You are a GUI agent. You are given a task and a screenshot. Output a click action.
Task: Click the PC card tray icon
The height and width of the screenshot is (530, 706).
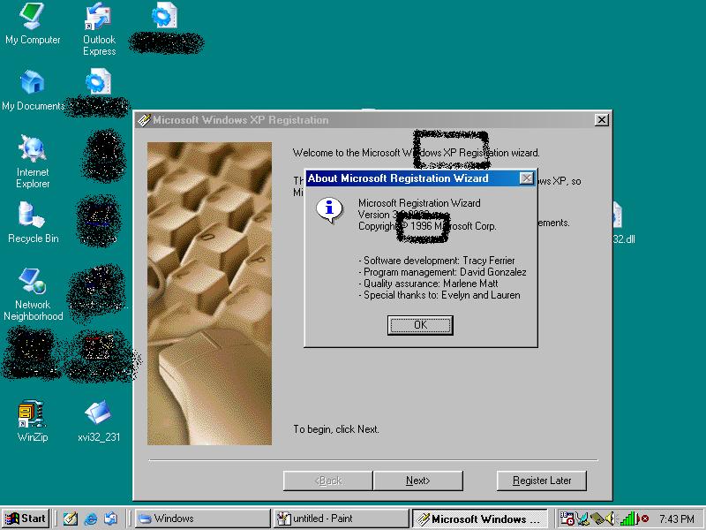pos(597,519)
